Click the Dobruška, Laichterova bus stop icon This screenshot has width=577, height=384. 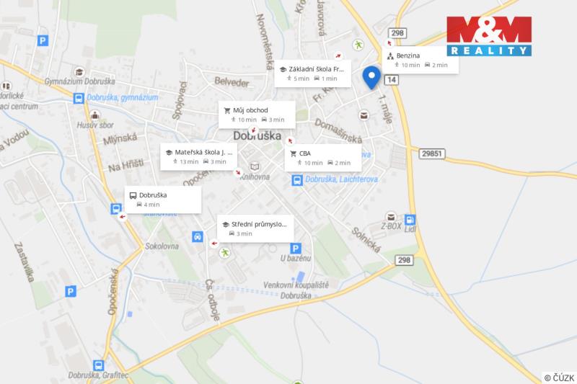click(297, 180)
